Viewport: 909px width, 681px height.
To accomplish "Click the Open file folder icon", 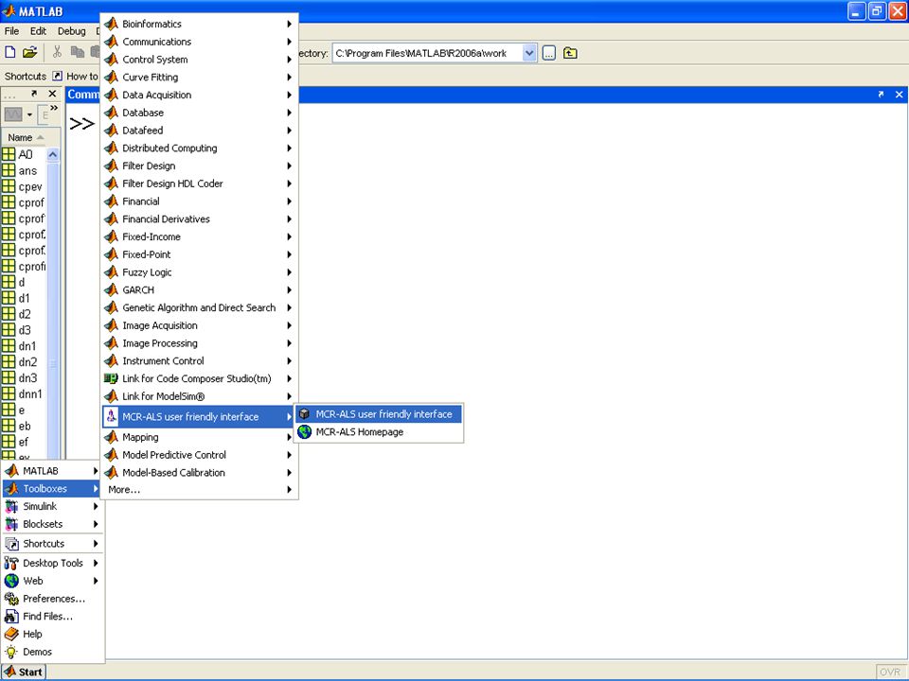I will pos(29,53).
